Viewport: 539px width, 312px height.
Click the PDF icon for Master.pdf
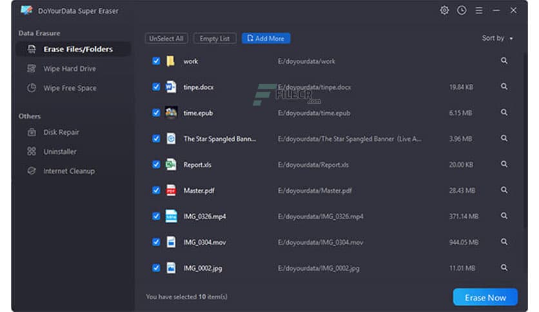coord(171,190)
